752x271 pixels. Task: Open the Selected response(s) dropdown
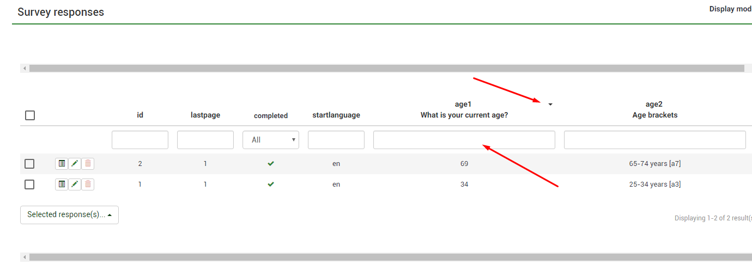coord(69,215)
